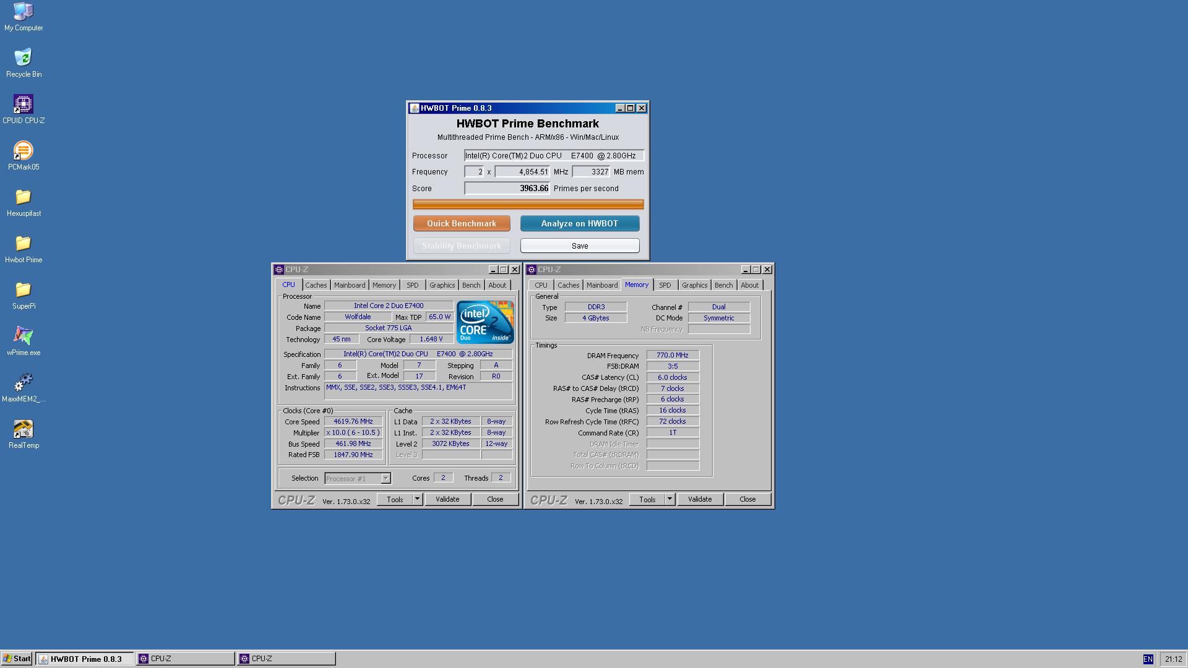Switch to Bench tab in left CPU-Z
Viewport: 1188px width, 668px height.
471,285
